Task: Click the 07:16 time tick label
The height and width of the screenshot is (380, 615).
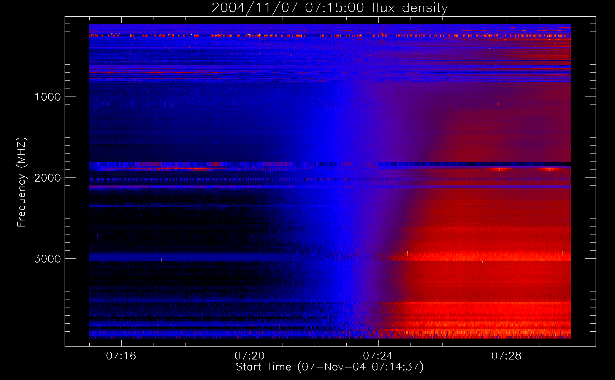Action: pos(121,356)
